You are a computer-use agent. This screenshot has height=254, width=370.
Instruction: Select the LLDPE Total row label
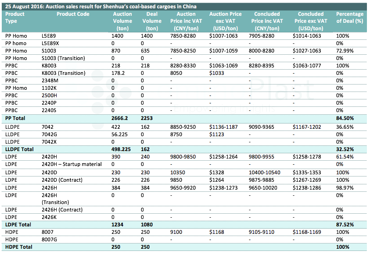click(18, 150)
